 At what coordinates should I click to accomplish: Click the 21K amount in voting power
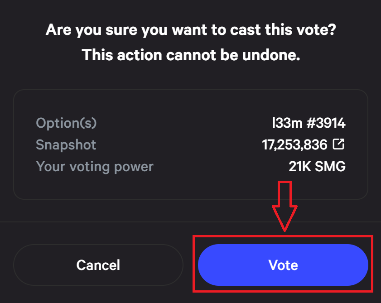point(300,166)
